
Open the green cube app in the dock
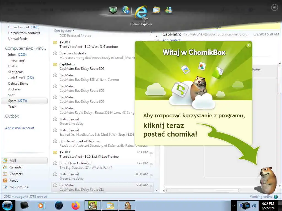[x=113, y=10]
